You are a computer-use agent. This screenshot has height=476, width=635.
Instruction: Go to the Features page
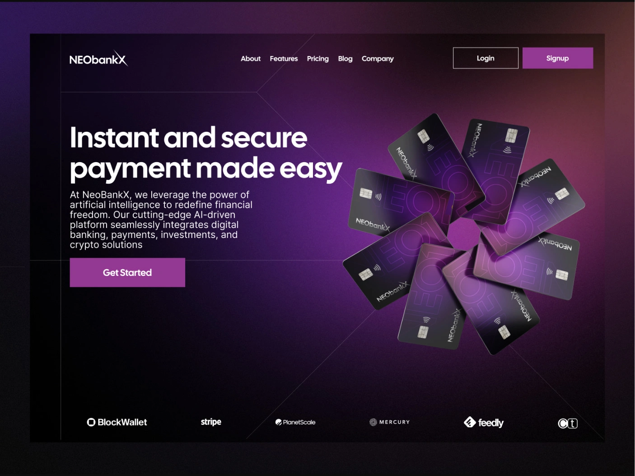(x=284, y=59)
